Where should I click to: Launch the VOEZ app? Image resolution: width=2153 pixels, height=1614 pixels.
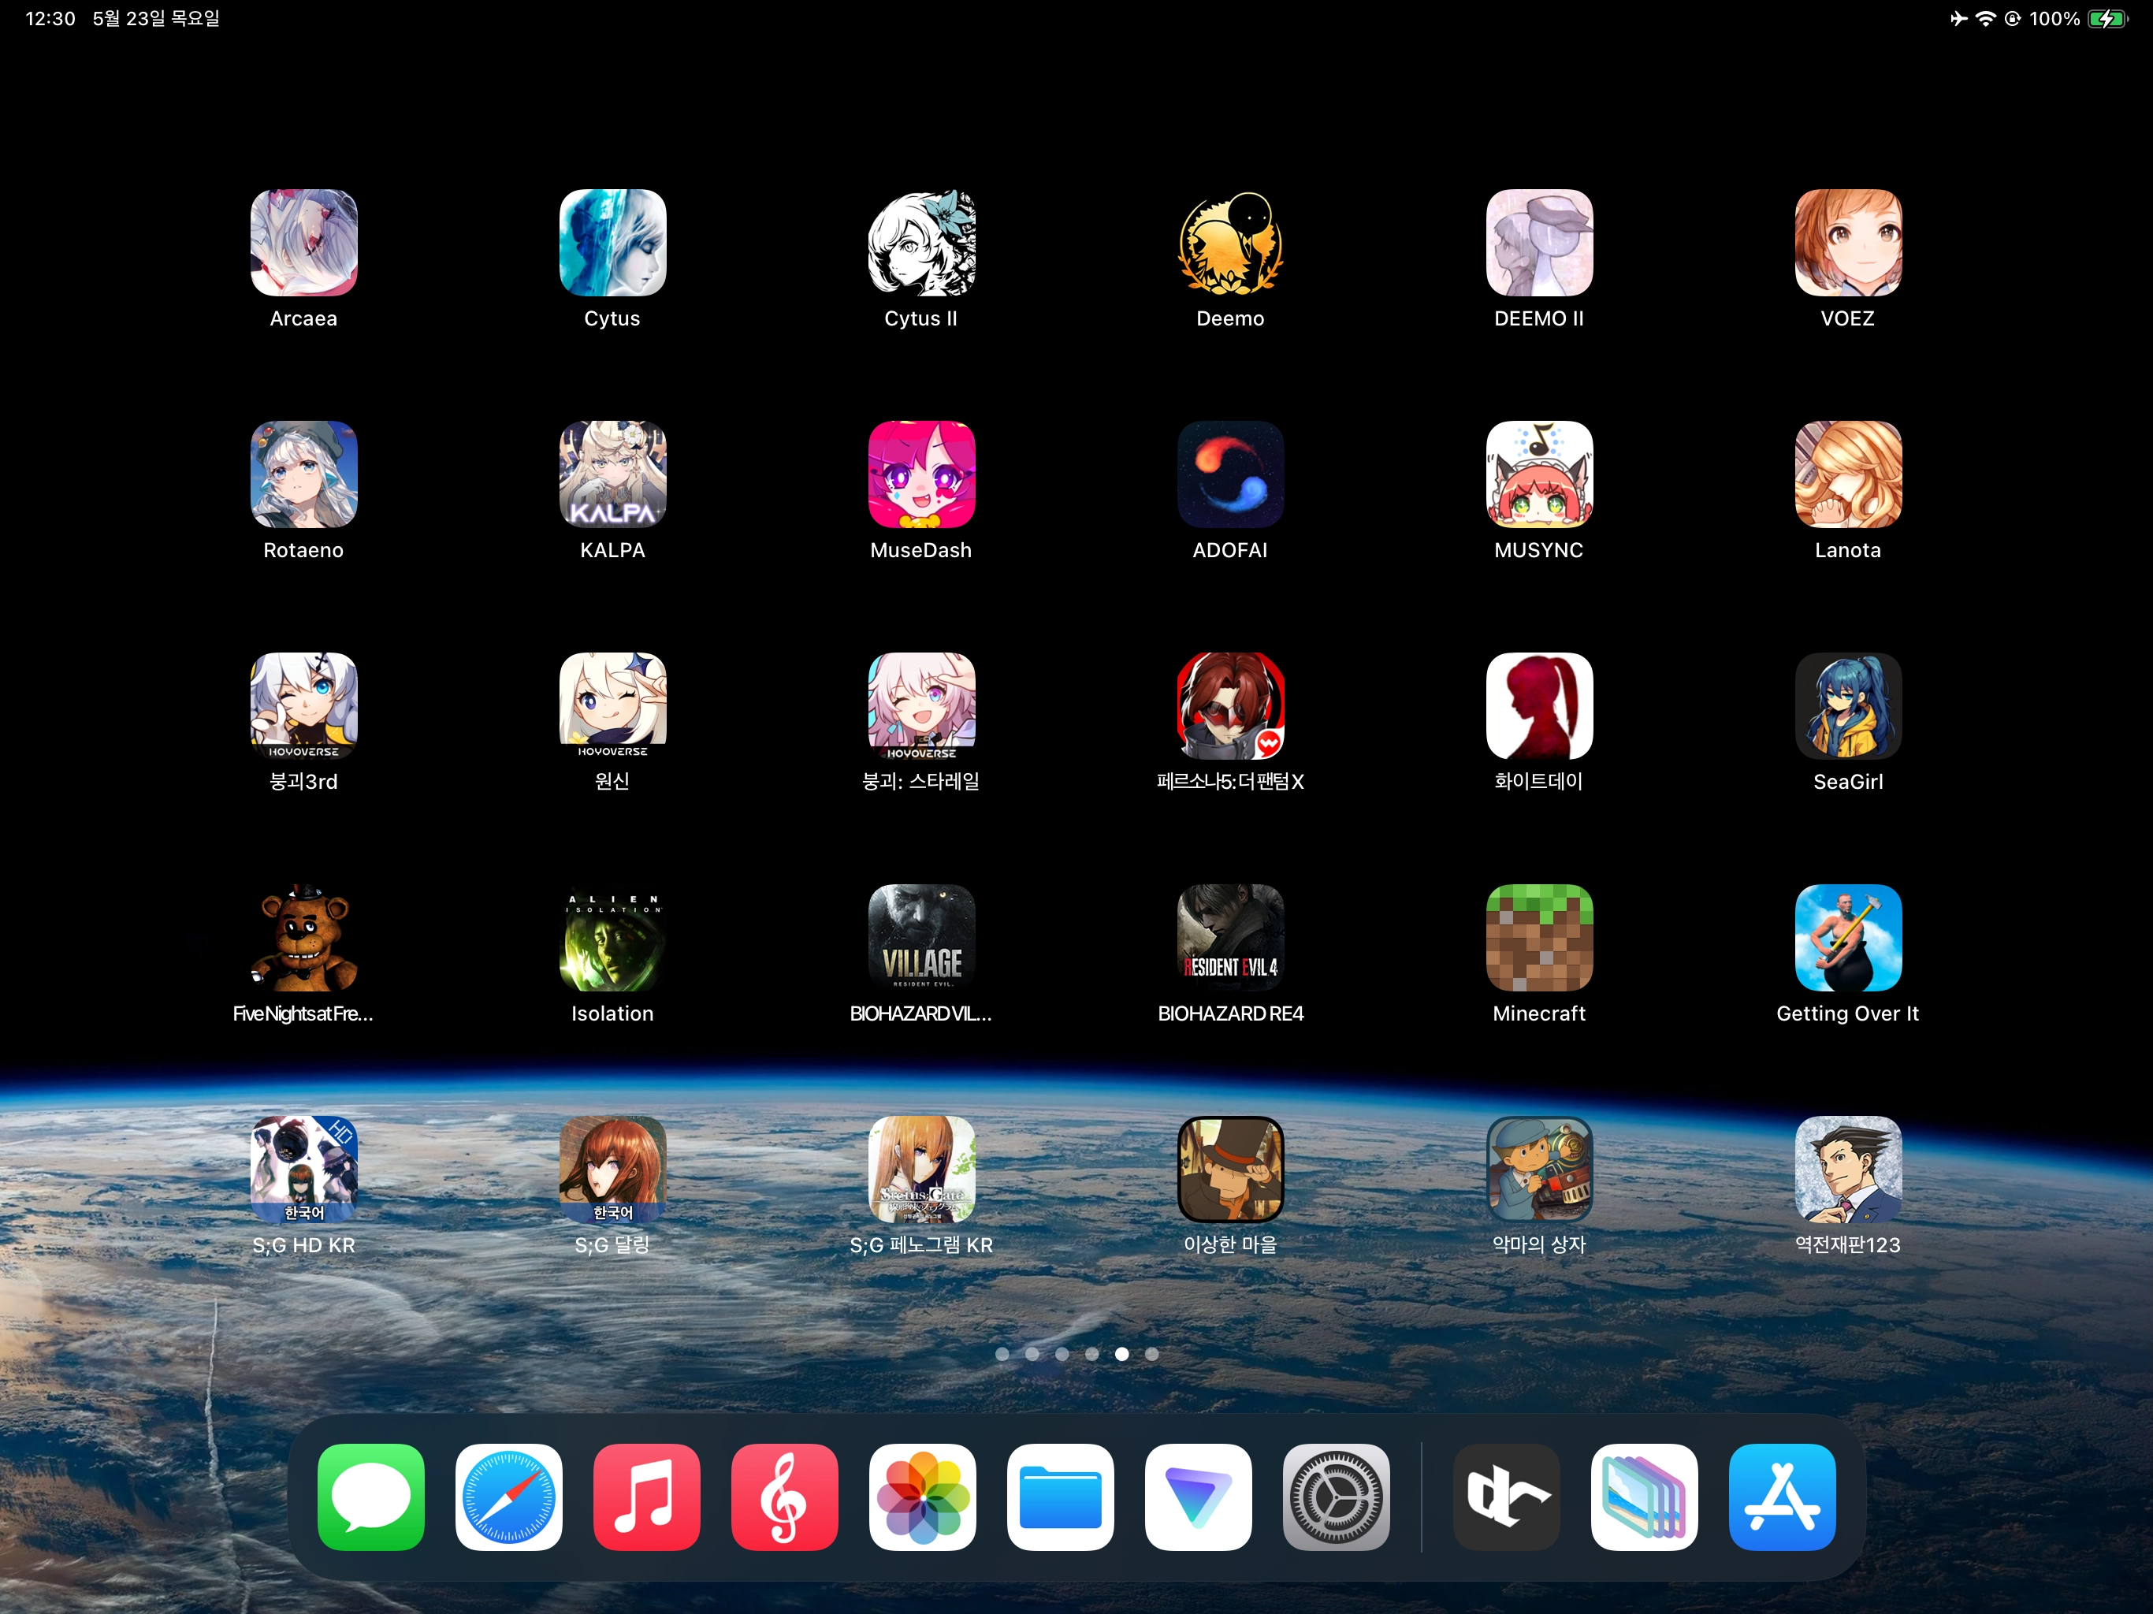(1847, 243)
